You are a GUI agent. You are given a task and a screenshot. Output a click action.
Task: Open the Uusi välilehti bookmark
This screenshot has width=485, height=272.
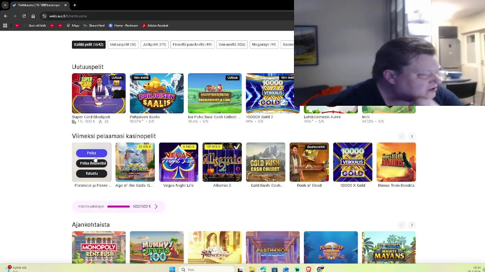point(34,25)
